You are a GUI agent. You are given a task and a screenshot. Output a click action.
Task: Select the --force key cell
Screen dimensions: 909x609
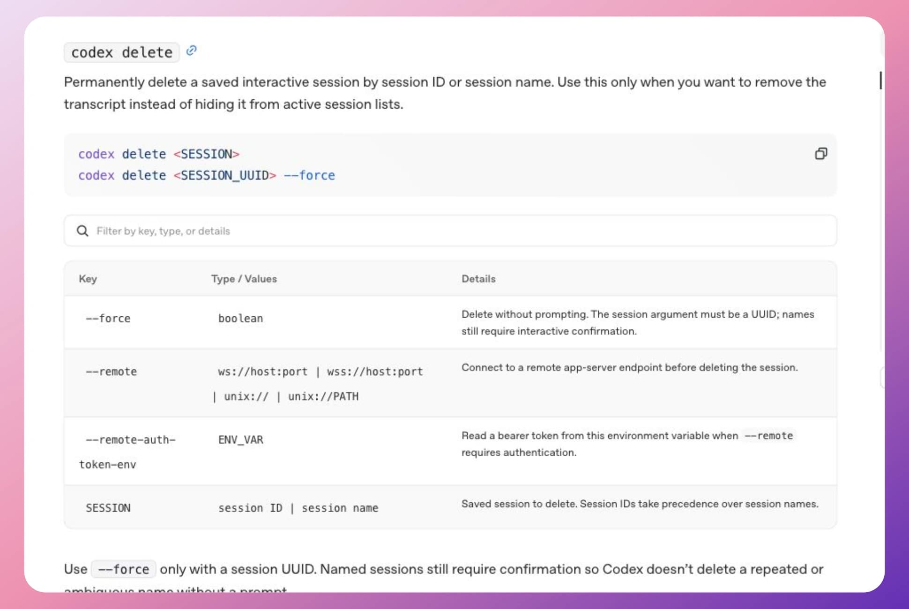[108, 319]
